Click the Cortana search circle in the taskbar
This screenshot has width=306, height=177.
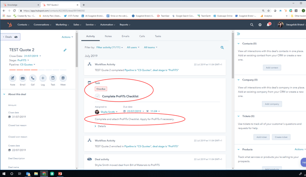click(x=12, y=174)
